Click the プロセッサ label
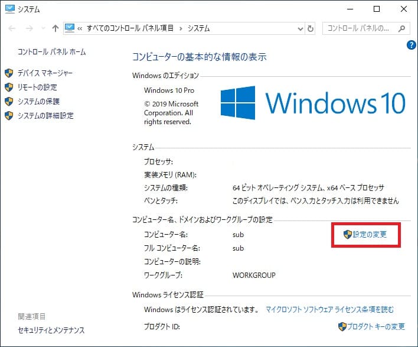418x347 pixels. (158, 161)
